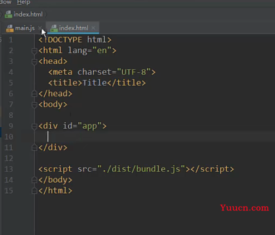Collapse fold marker at closing body line 14
The width and height of the screenshot is (275, 235).
(34, 180)
